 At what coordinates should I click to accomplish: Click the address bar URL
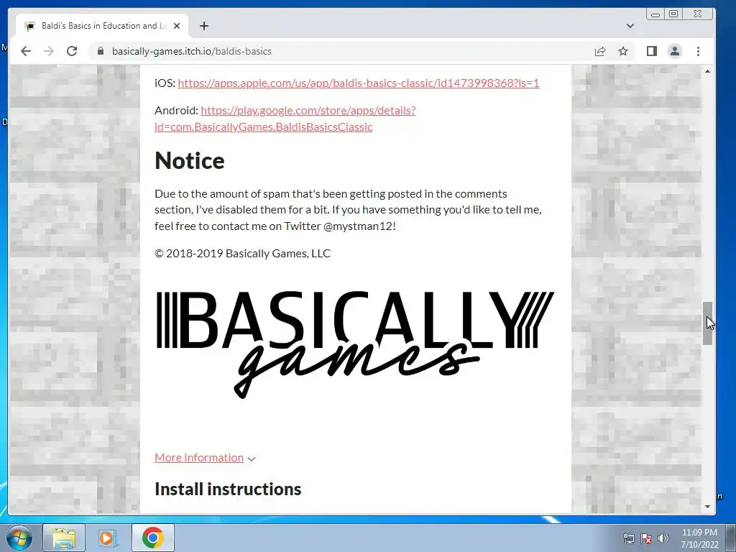[x=191, y=51]
